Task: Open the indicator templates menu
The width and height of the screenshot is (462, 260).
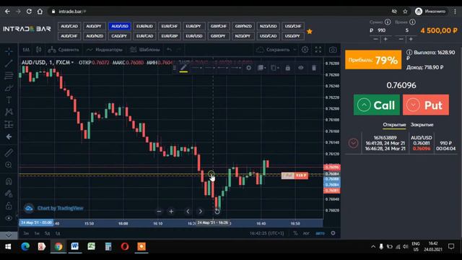Action: pyautogui.click(x=145, y=50)
